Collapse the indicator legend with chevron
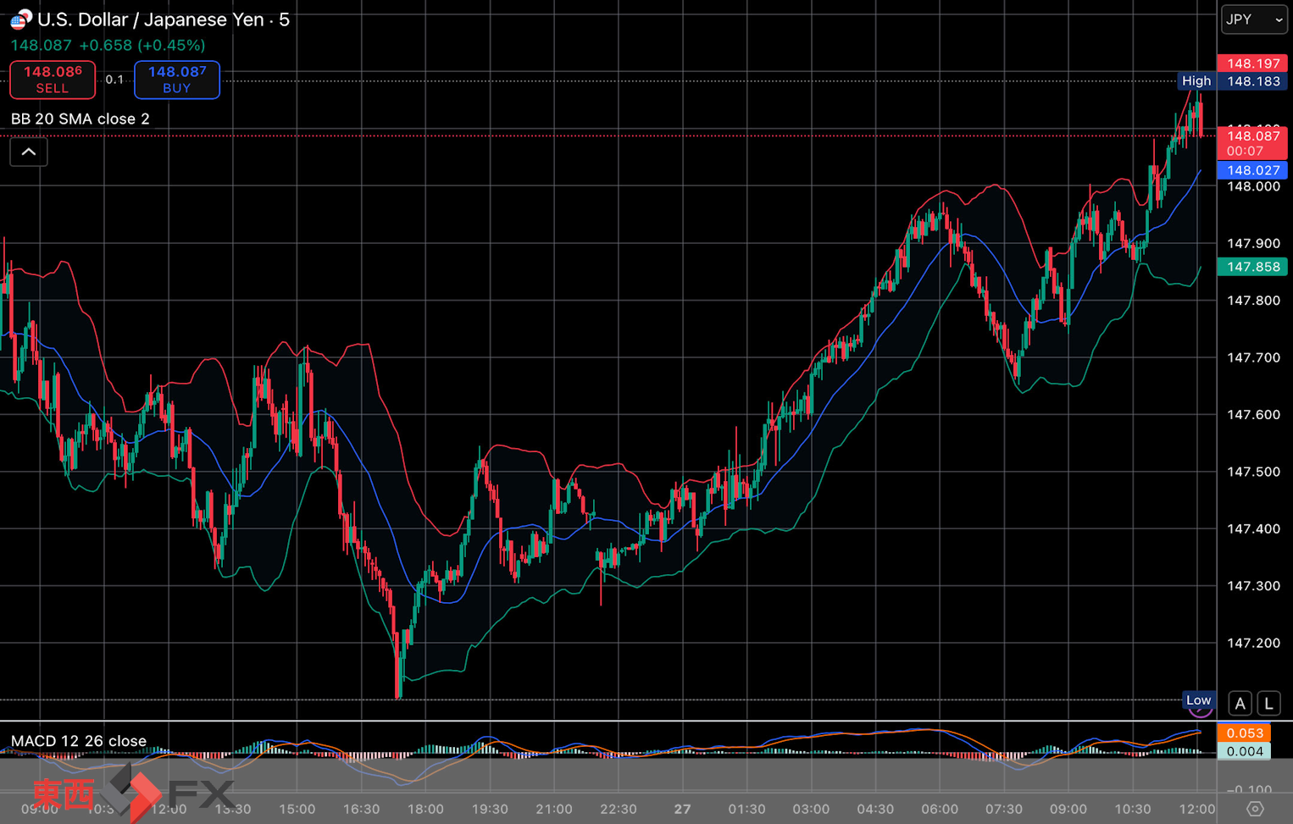 coord(29,152)
